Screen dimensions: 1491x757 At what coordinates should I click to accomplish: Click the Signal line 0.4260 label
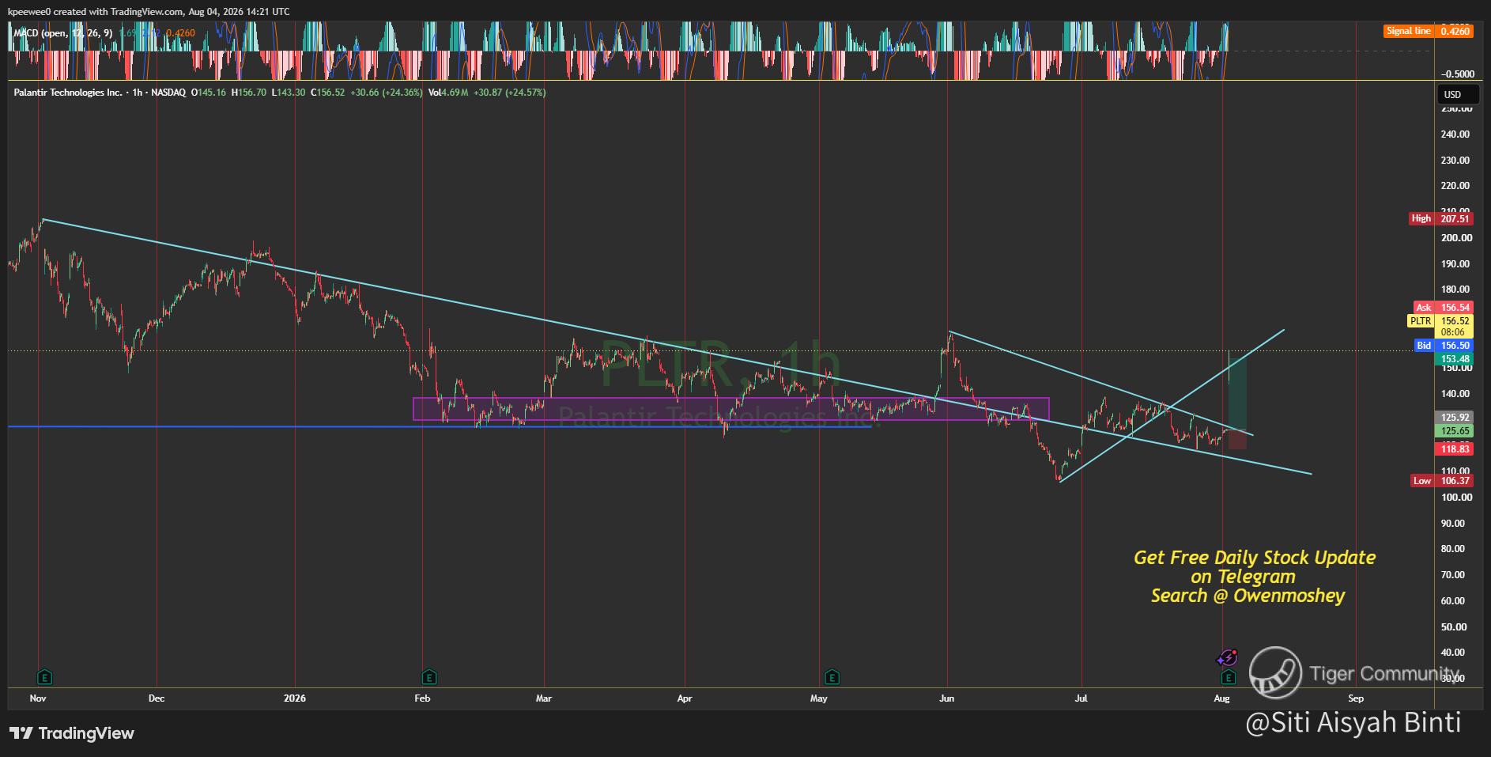1428,31
